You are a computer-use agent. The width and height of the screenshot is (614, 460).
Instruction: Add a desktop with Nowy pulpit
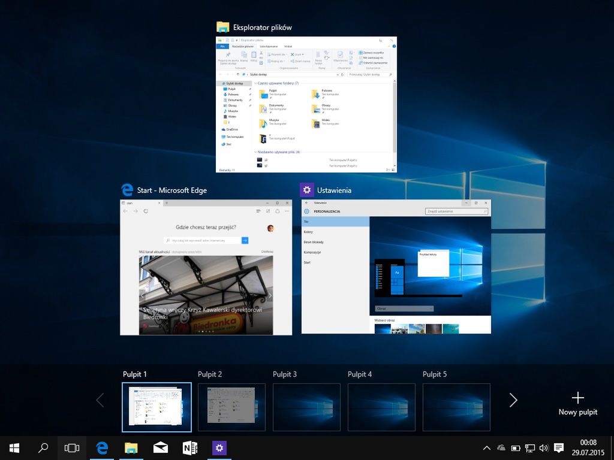pos(577,404)
